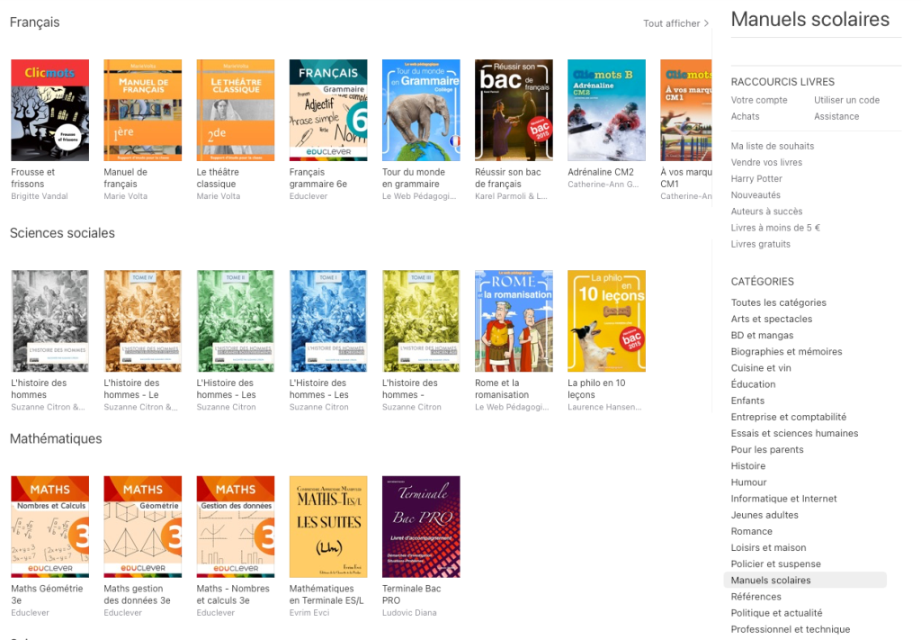Select La philo en 10 leçons cover
The height and width of the screenshot is (640, 921).
pos(605,320)
